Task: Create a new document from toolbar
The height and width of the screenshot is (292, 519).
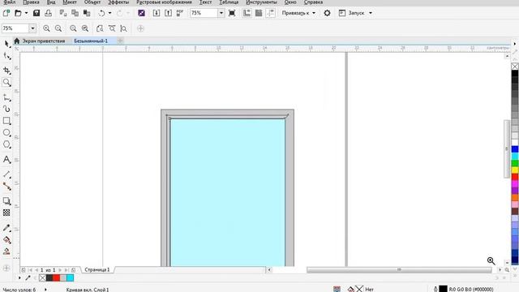Action: coord(6,13)
